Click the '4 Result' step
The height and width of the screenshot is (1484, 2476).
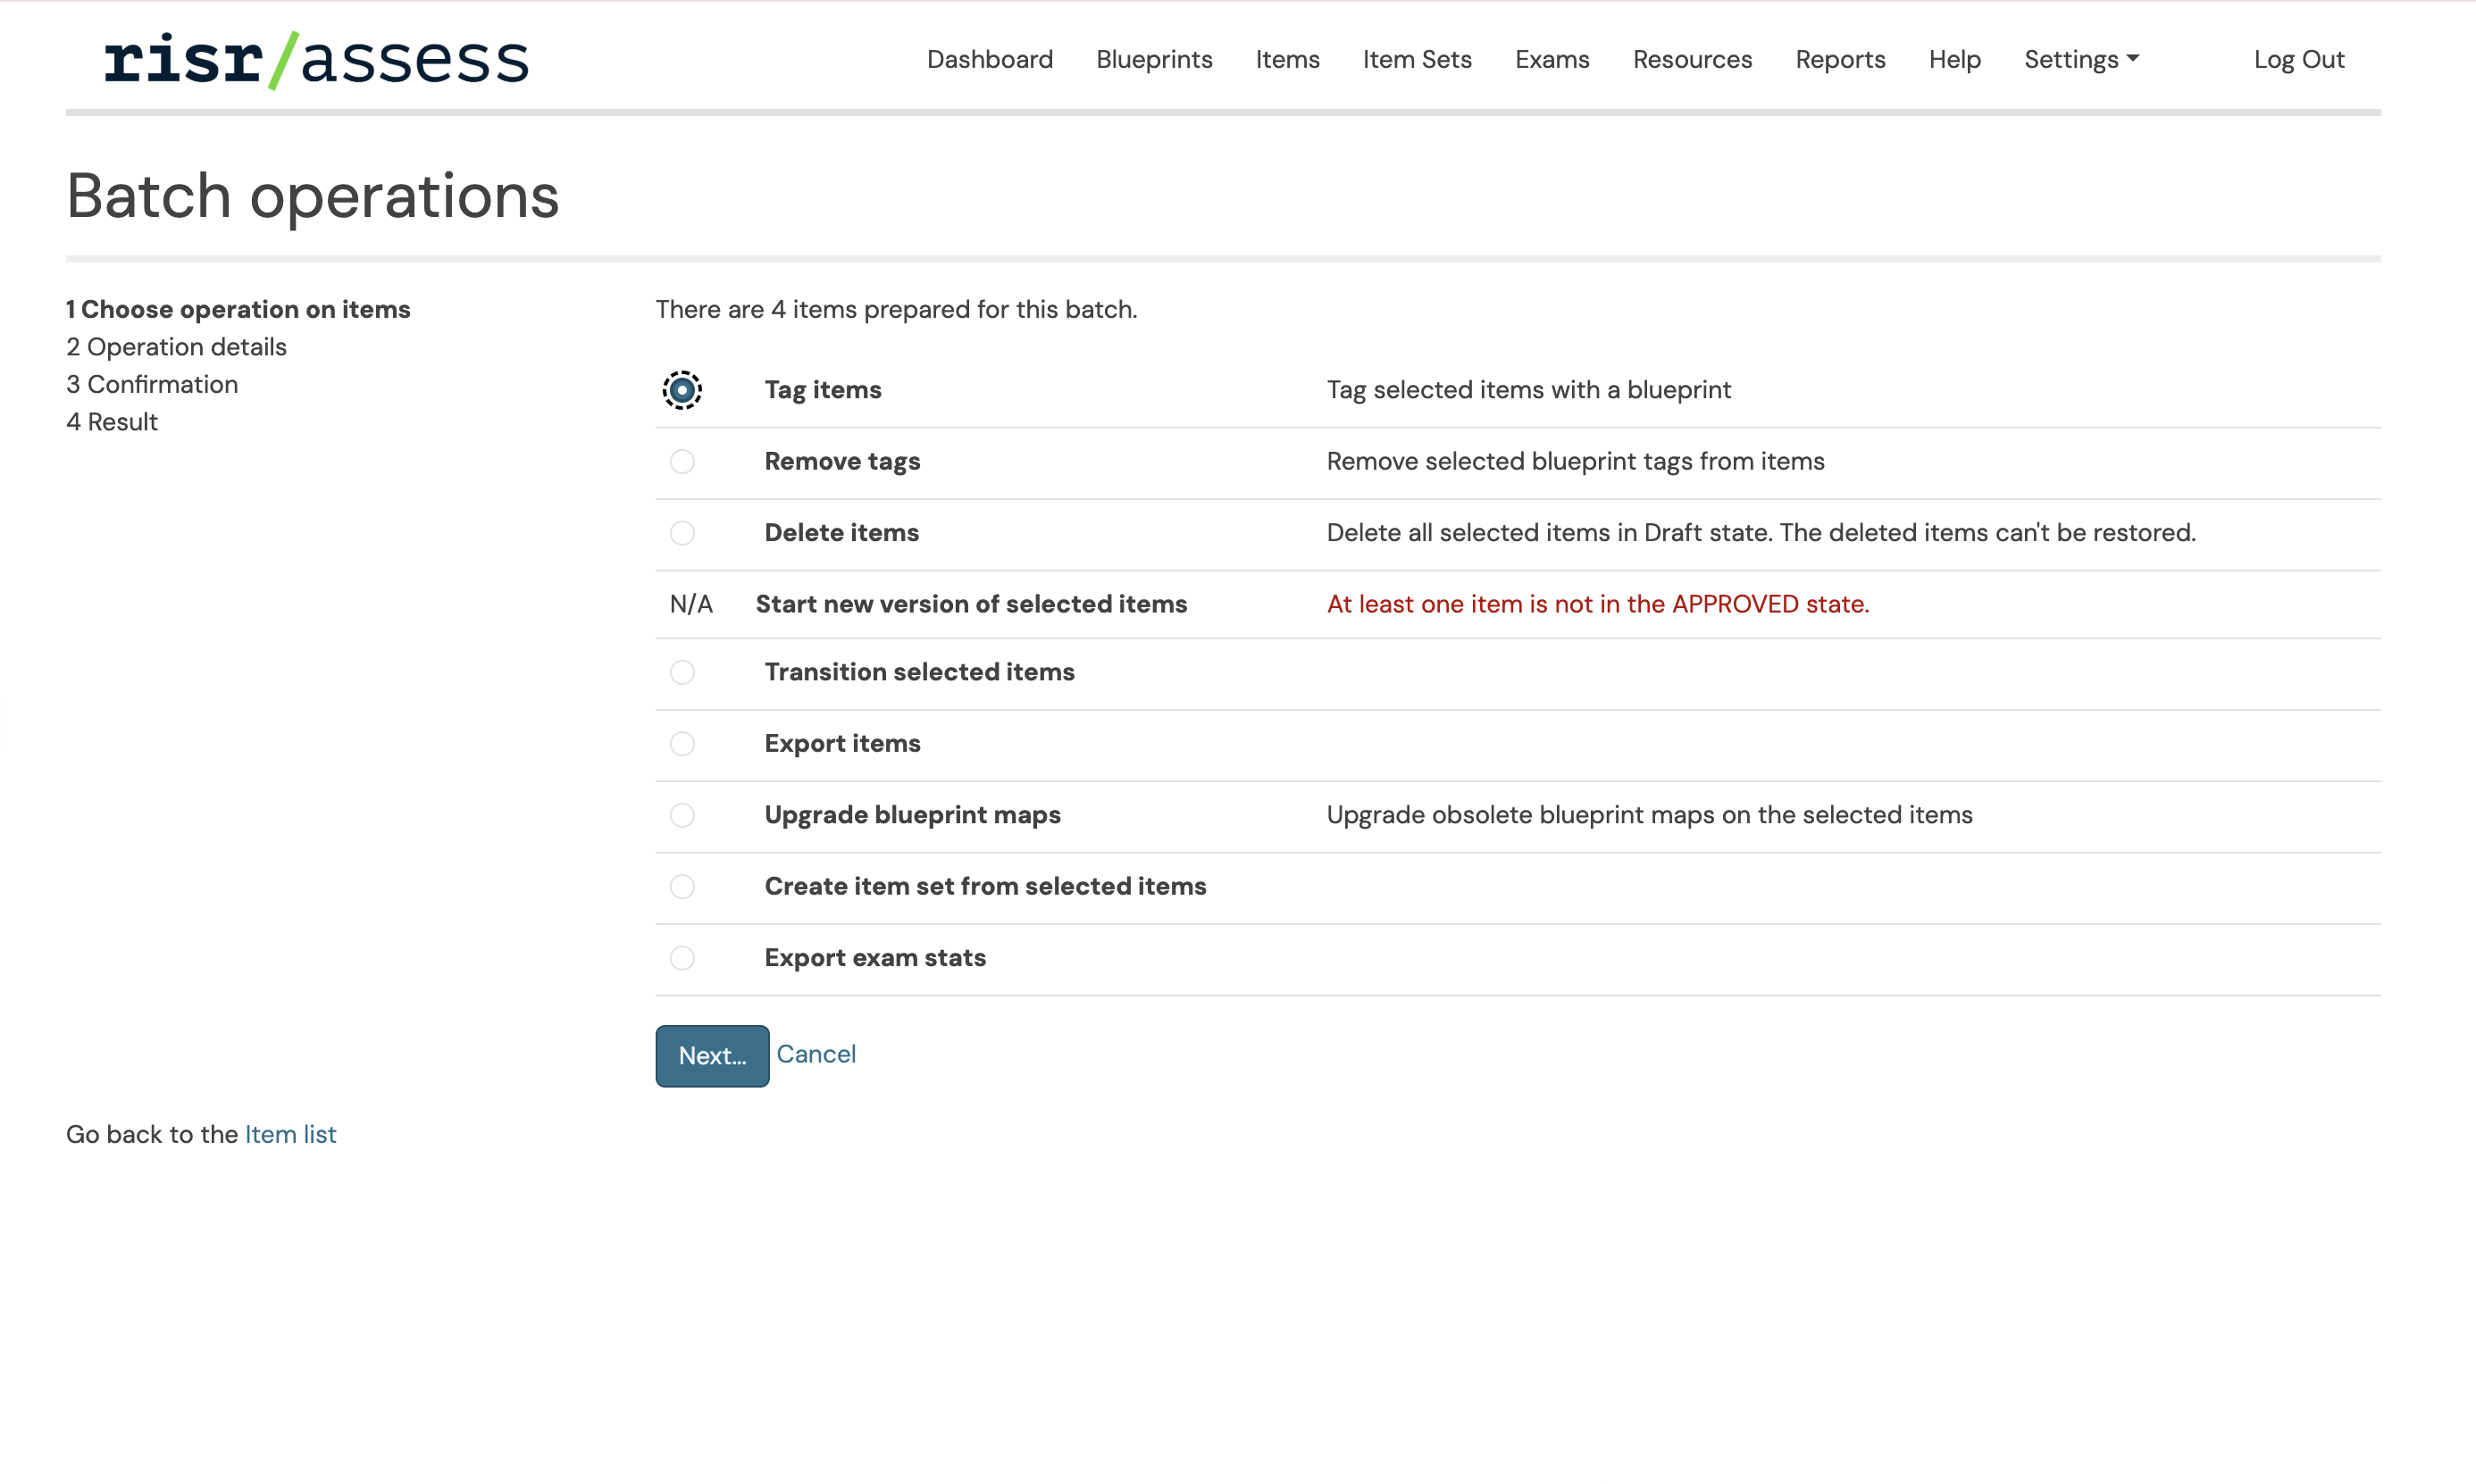point(112,422)
